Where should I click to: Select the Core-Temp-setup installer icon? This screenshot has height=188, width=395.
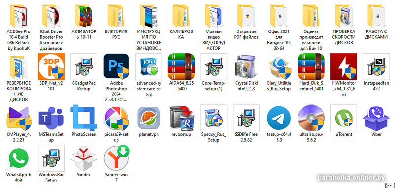click(214, 66)
